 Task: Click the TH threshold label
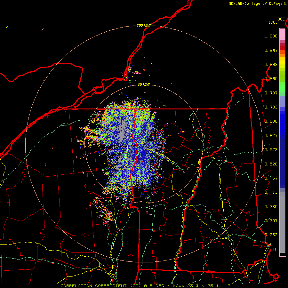(275, 249)
